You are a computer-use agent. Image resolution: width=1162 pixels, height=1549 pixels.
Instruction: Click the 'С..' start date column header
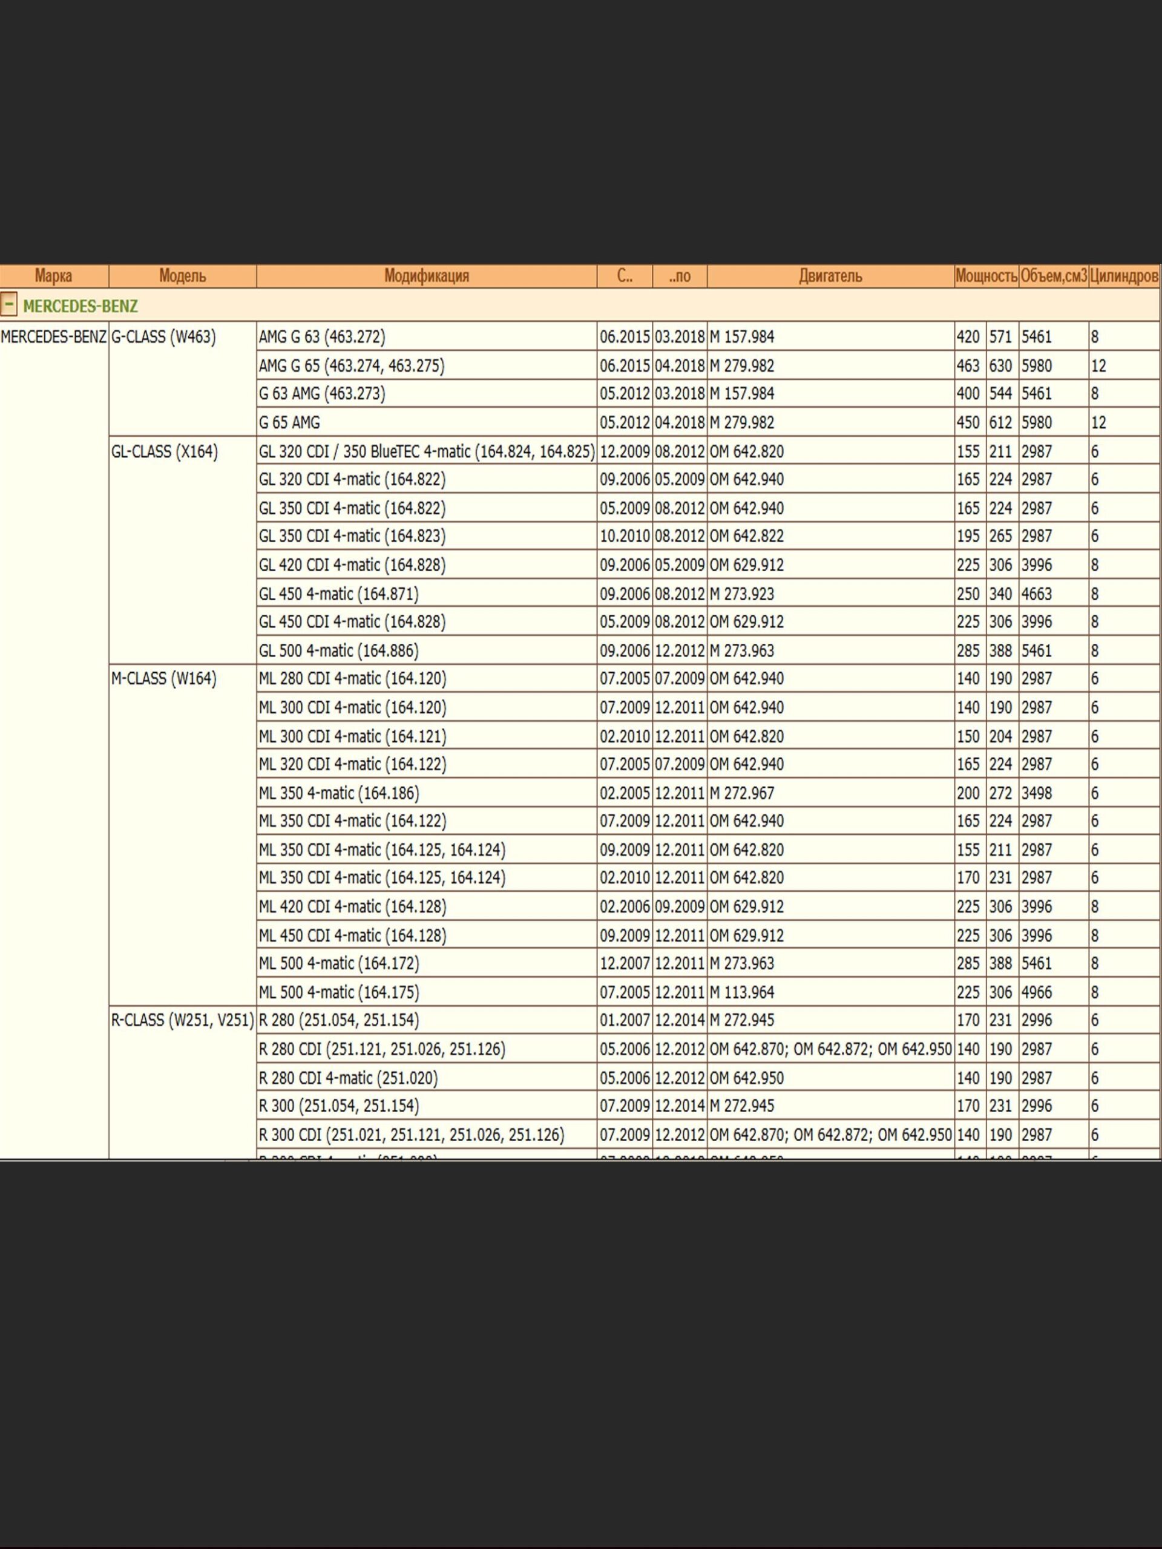coord(624,276)
